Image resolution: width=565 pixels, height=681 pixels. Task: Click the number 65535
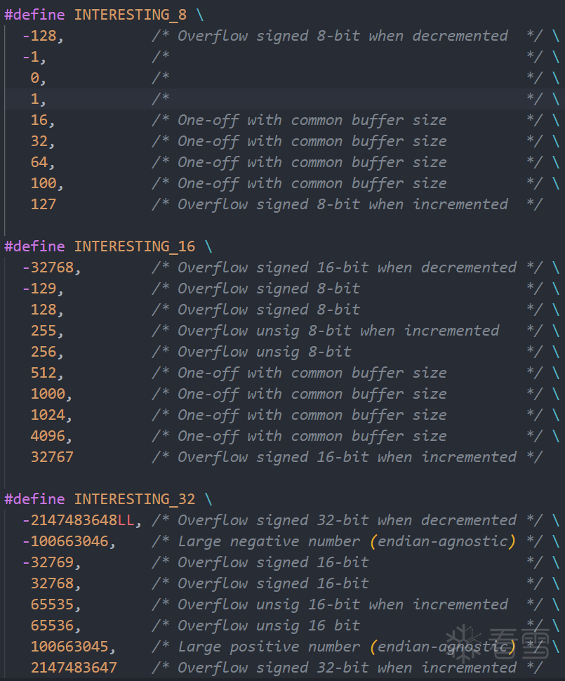52,604
